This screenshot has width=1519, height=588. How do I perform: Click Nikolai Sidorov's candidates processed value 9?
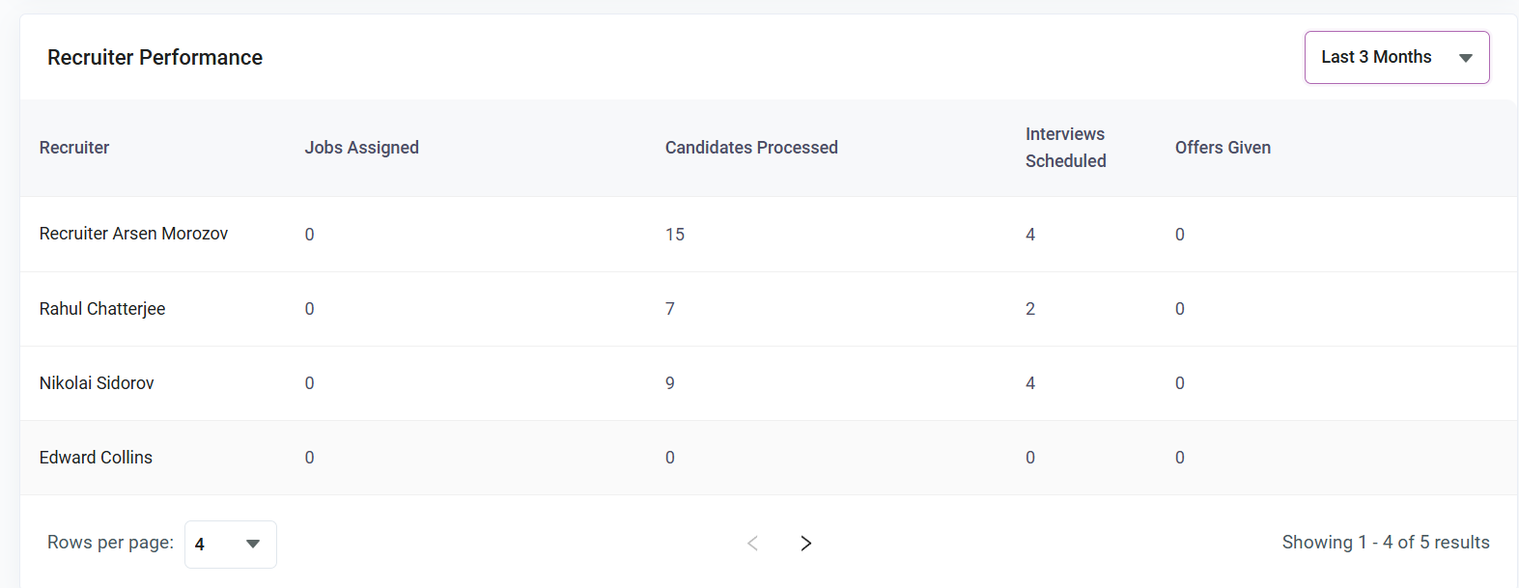click(x=670, y=383)
